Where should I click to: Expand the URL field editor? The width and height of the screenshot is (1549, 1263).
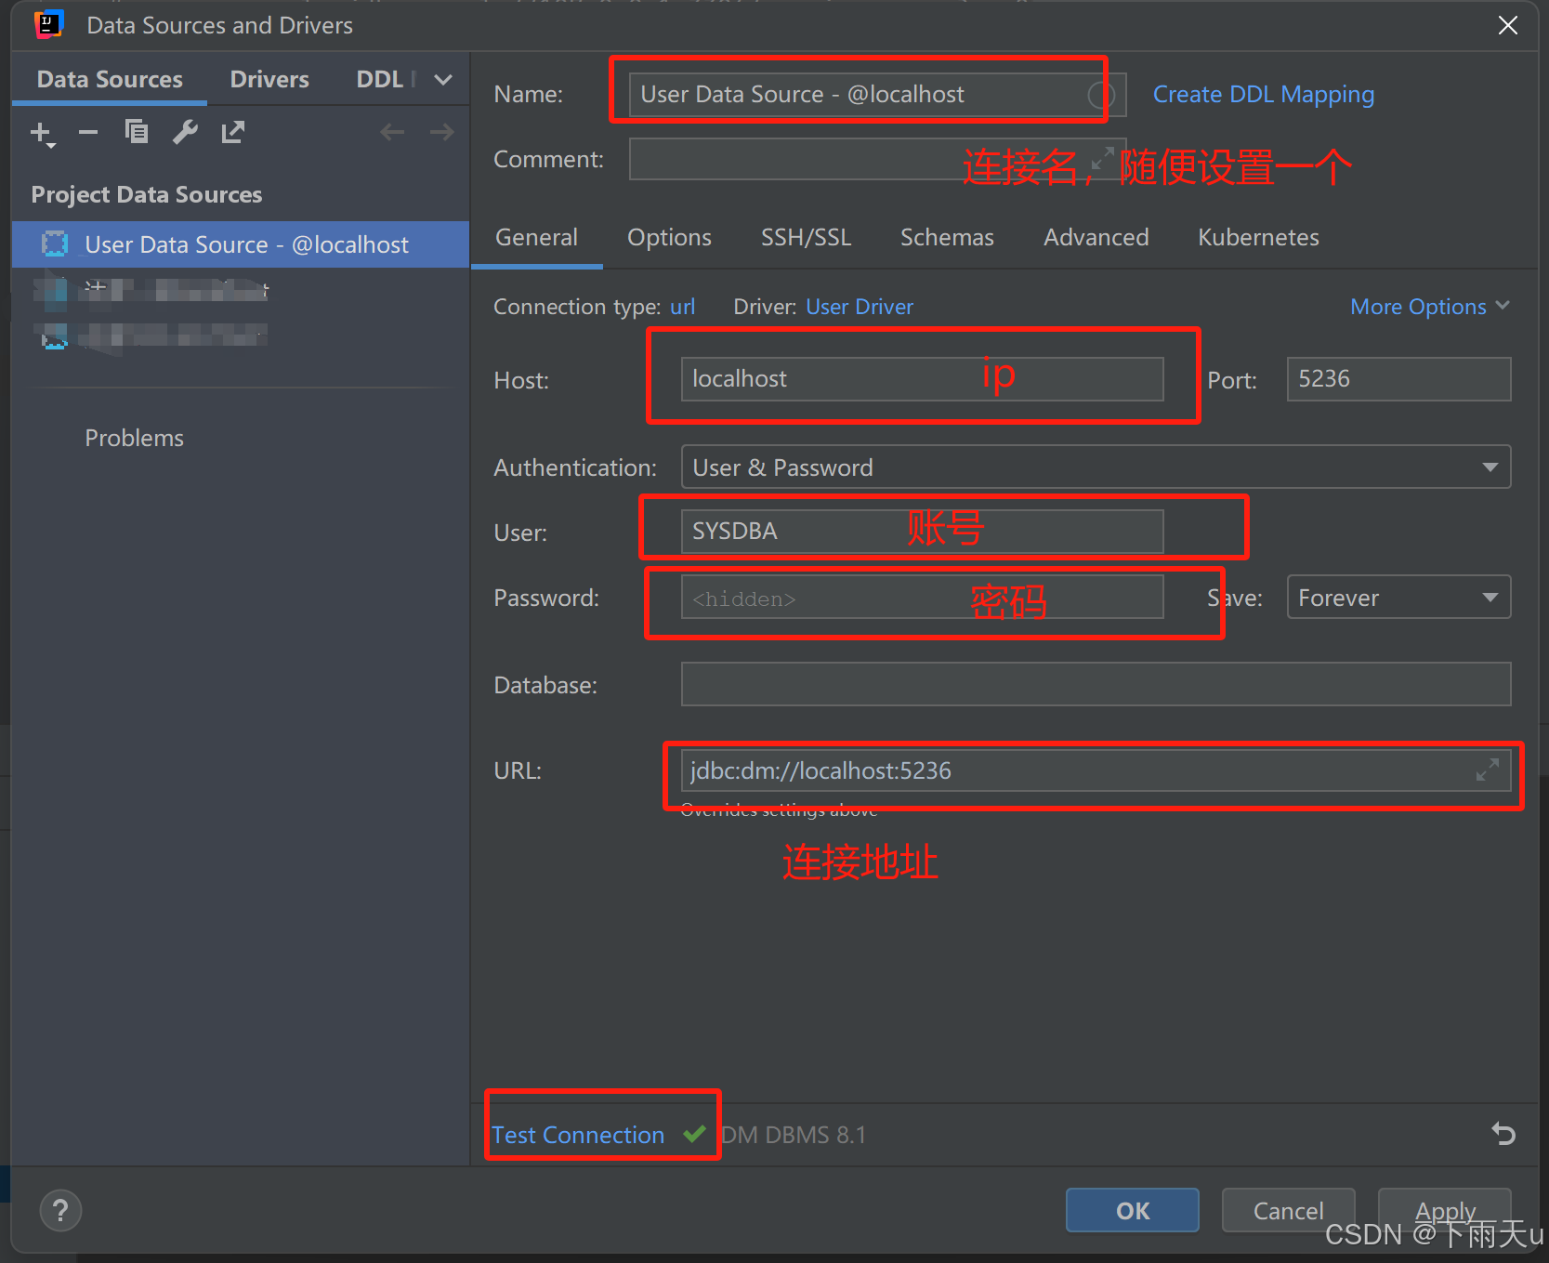click(x=1488, y=770)
